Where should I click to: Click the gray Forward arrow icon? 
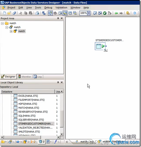point(121,13)
